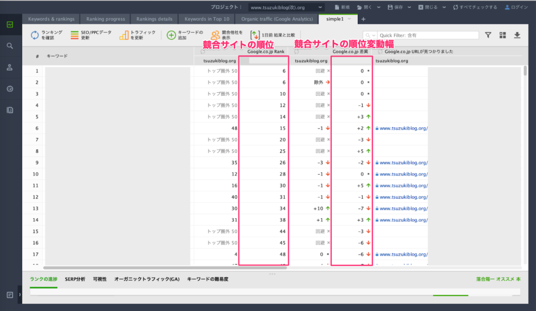
Task: Switch to Keywords in Top 10 tab
Action: (207, 19)
